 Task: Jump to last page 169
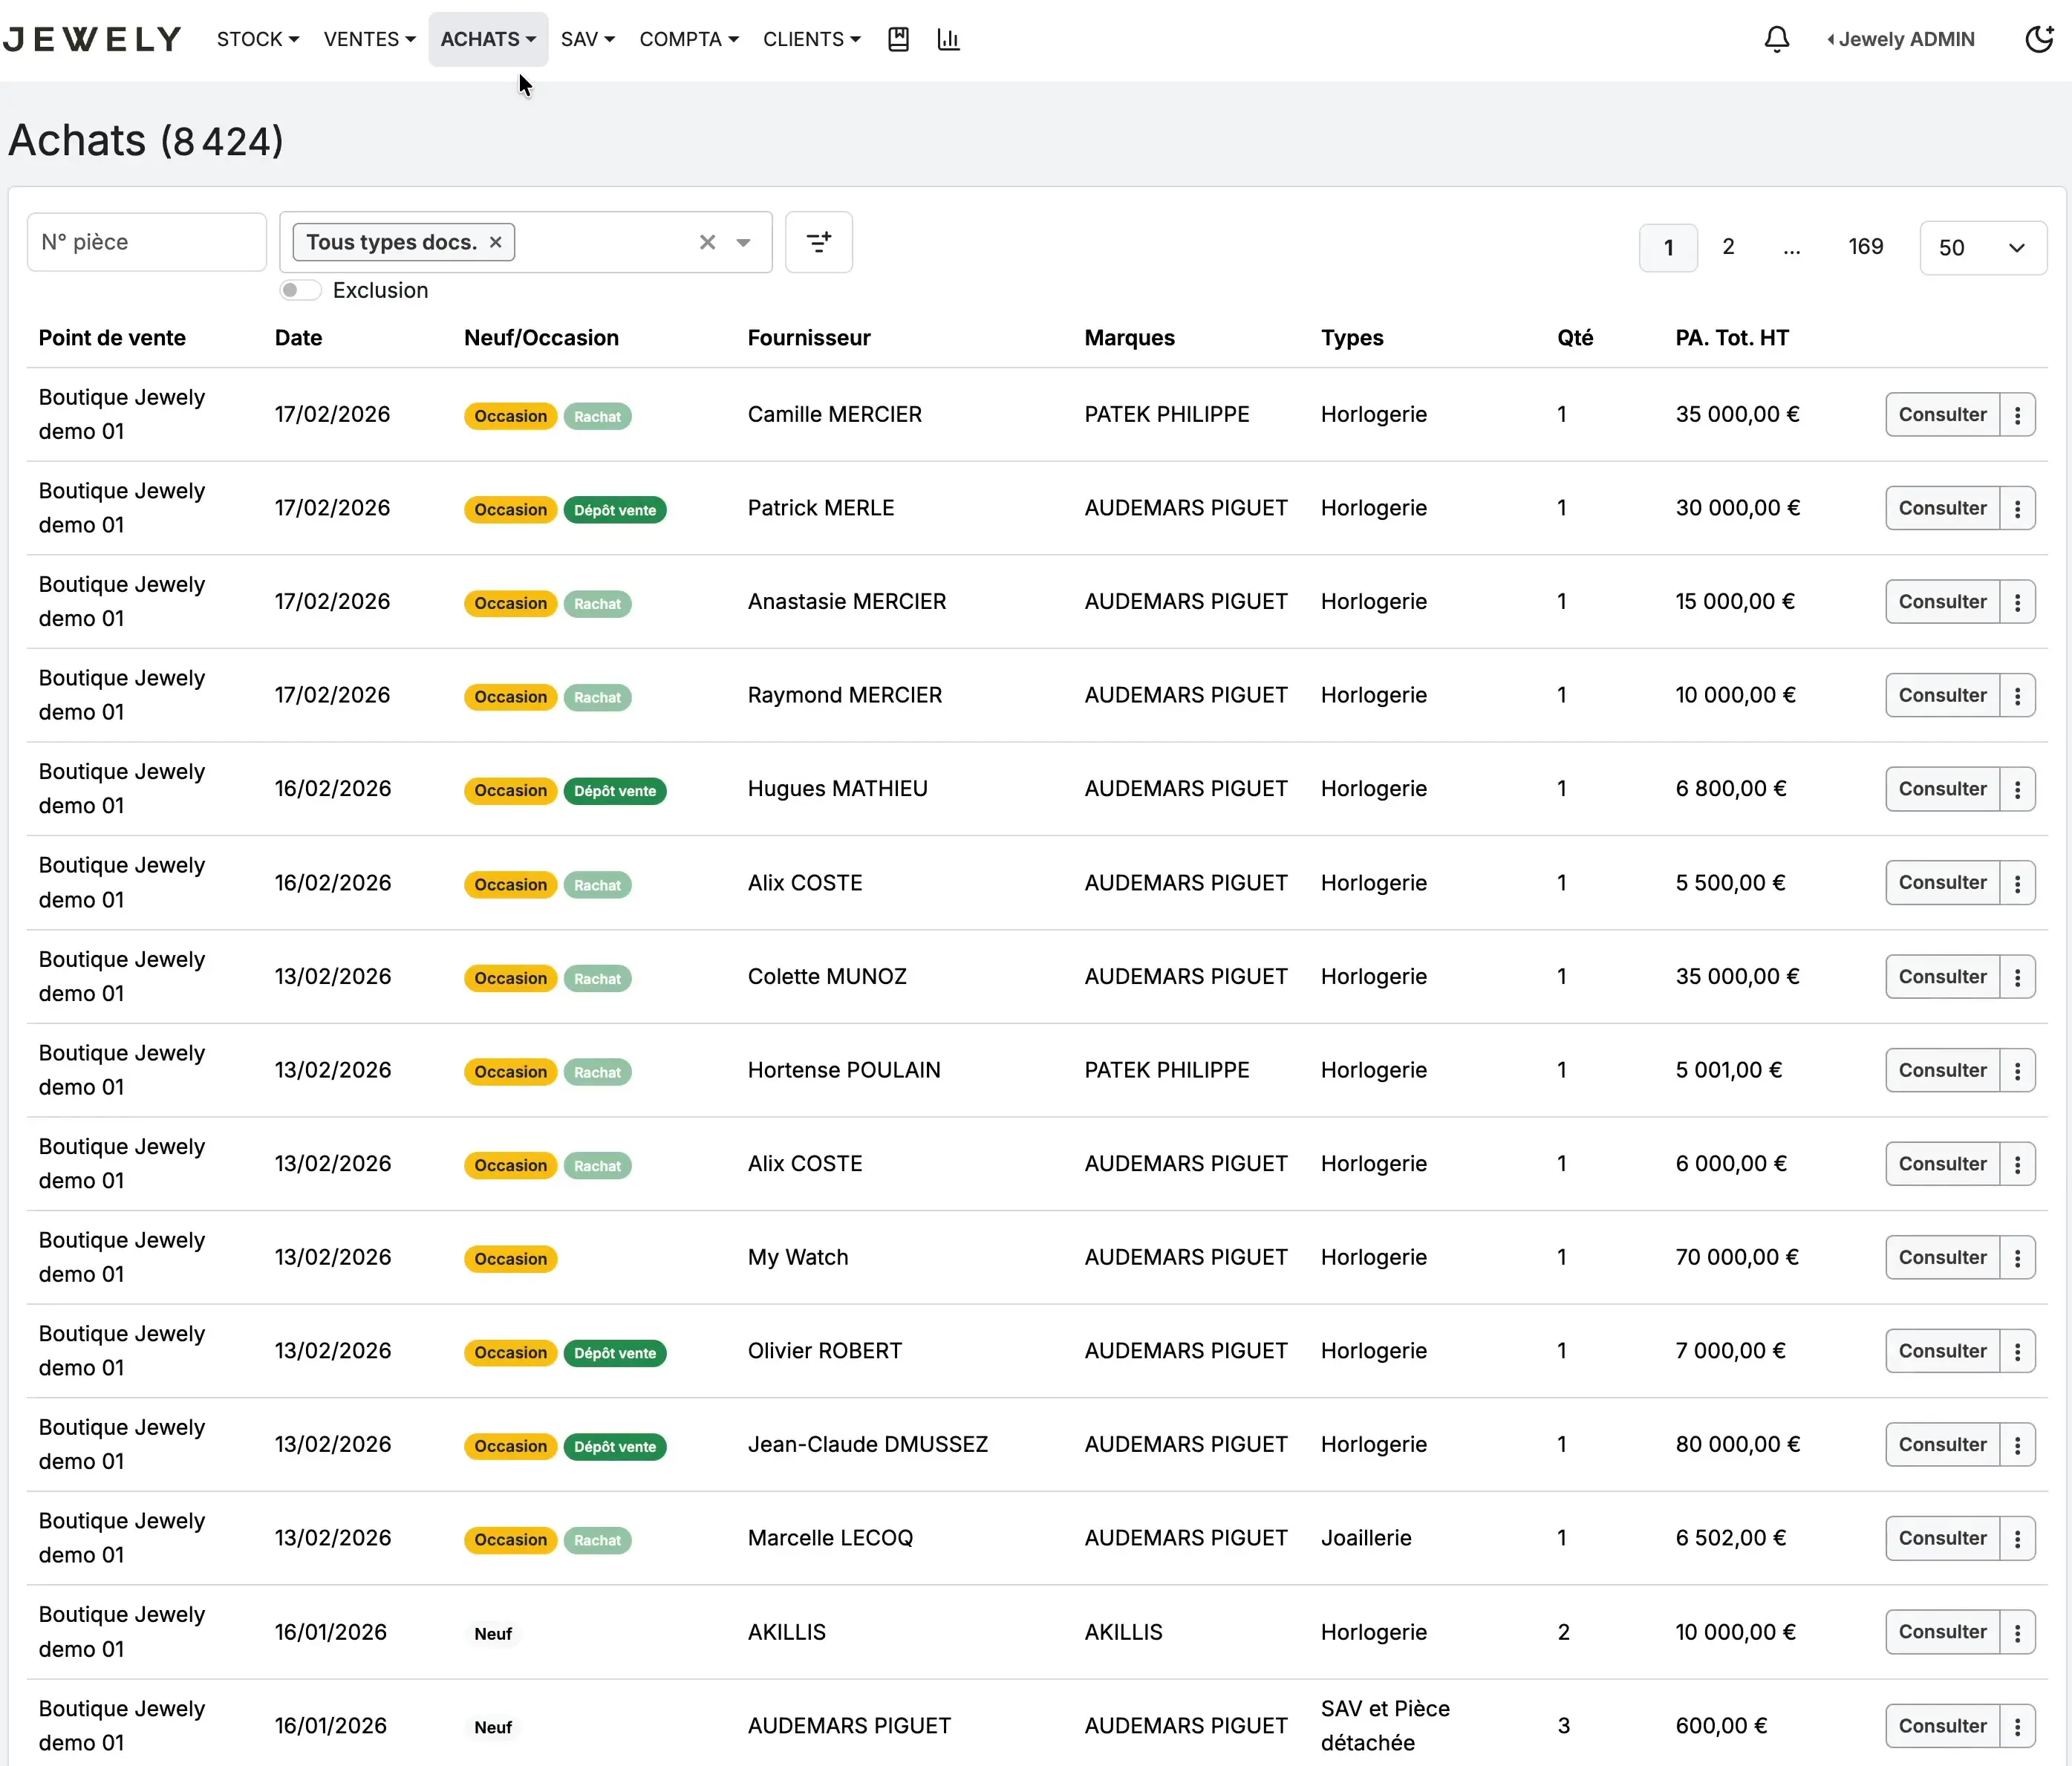1865,247
